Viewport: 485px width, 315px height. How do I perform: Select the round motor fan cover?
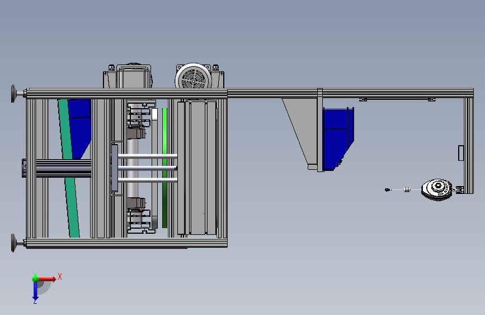[x=194, y=76]
